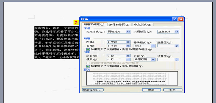Adjust the 设置值 spinner arrows
Image resolution: width=216 pixels, height=103 pixels.
click(x=177, y=59)
